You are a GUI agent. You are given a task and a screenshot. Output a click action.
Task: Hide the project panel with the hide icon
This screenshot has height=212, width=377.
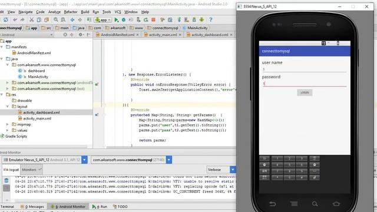pos(88,35)
